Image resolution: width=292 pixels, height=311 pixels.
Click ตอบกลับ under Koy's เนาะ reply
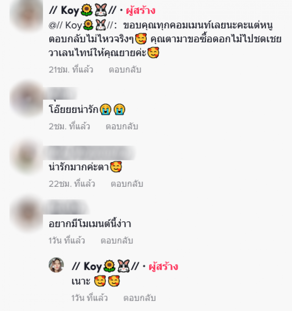point(139,298)
